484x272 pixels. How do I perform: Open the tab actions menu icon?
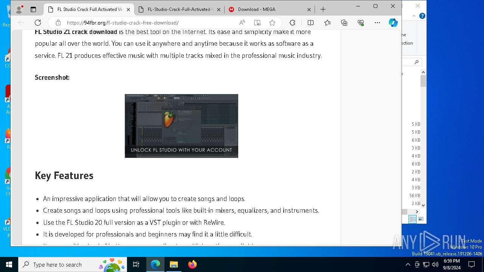tap(33, 9)
